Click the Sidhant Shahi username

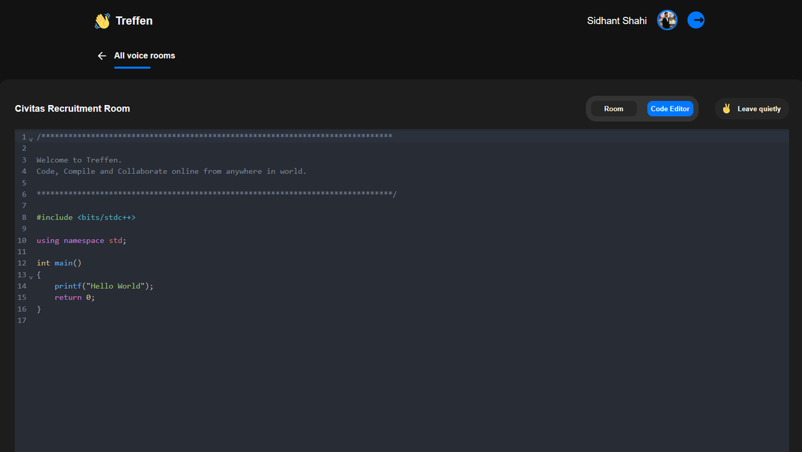point(617,21)
